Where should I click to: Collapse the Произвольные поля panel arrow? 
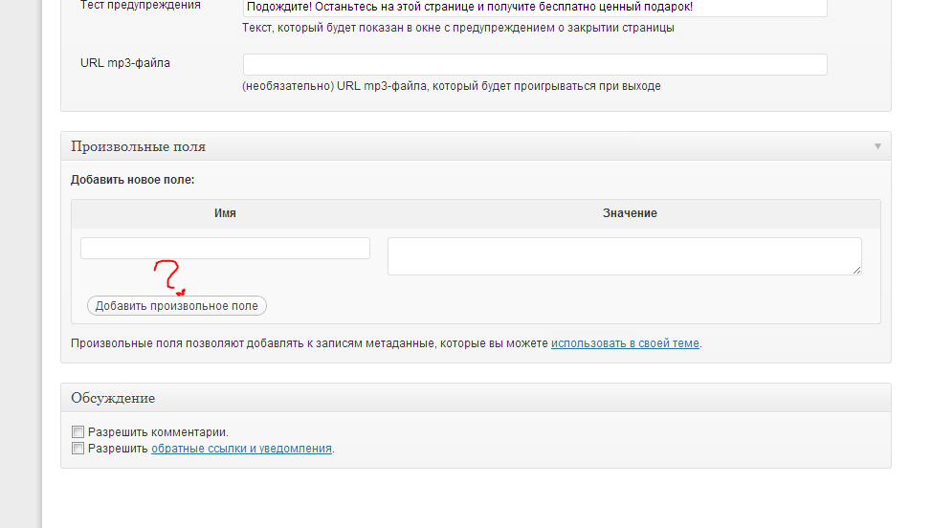click(877, 146)
